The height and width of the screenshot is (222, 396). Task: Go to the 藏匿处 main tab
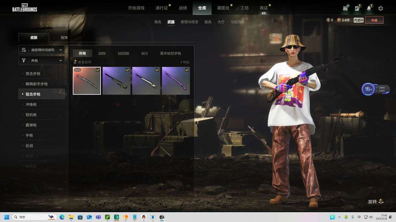[x=223, y=8]
